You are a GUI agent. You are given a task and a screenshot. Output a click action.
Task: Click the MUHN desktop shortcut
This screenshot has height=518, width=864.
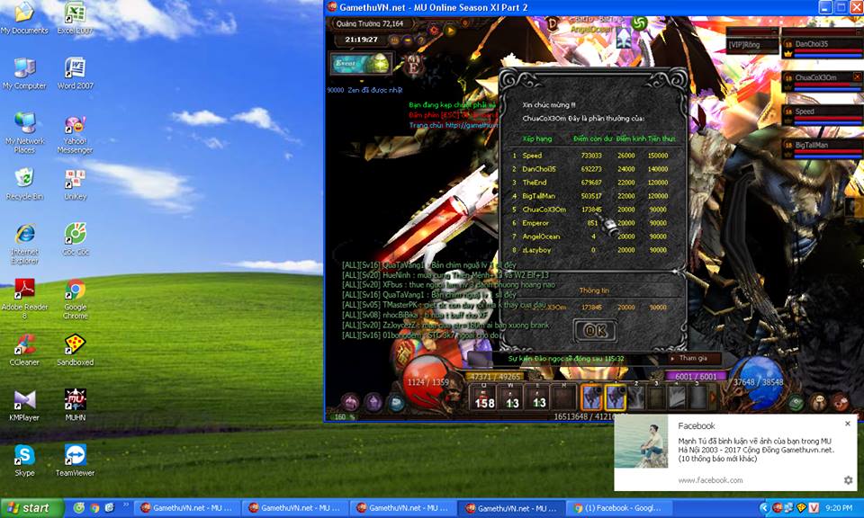pyautogui.click(x=76, y=401)
